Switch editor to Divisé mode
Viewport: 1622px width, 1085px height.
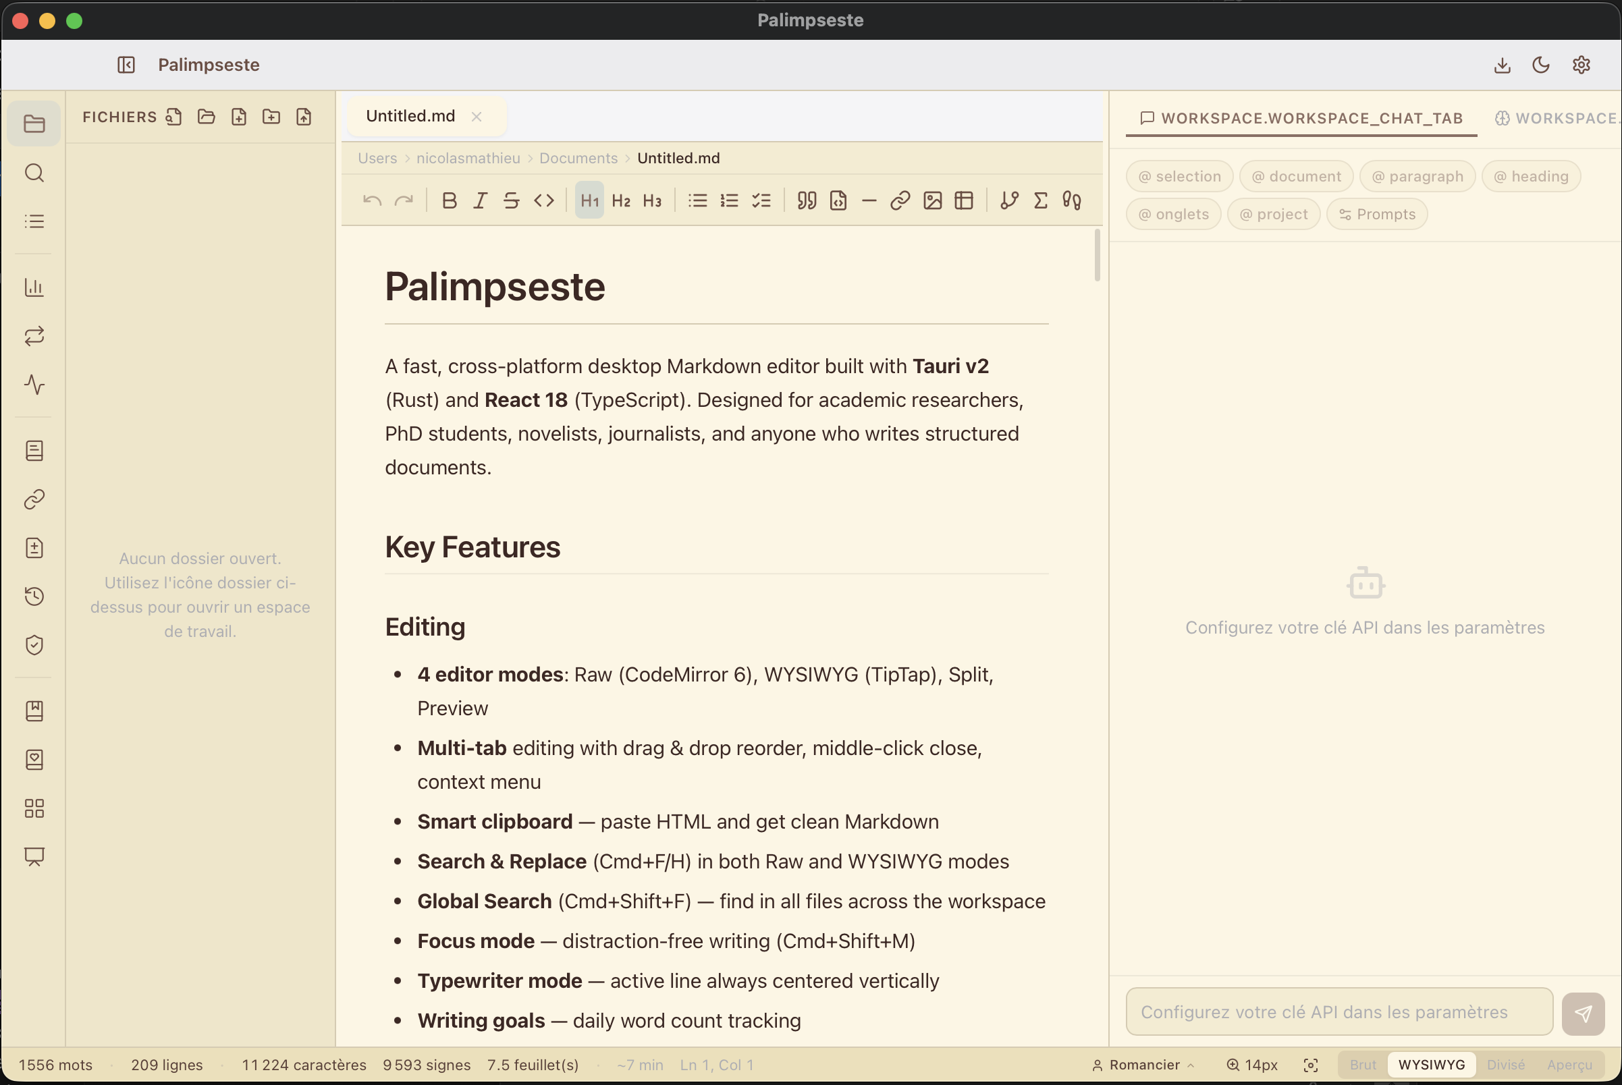click(1506, 1065)
